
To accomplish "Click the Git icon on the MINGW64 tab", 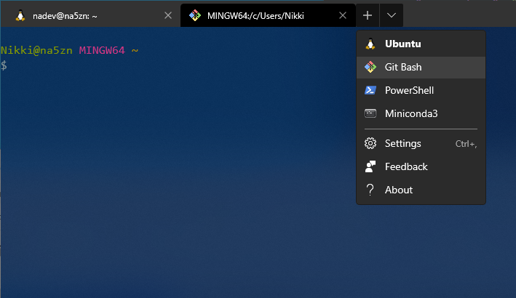I will 195,15.
